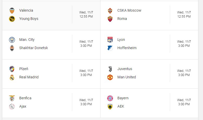The image size is (203, 120).
Task: Click the Lyon club crest
Action: tap(110, 40)
